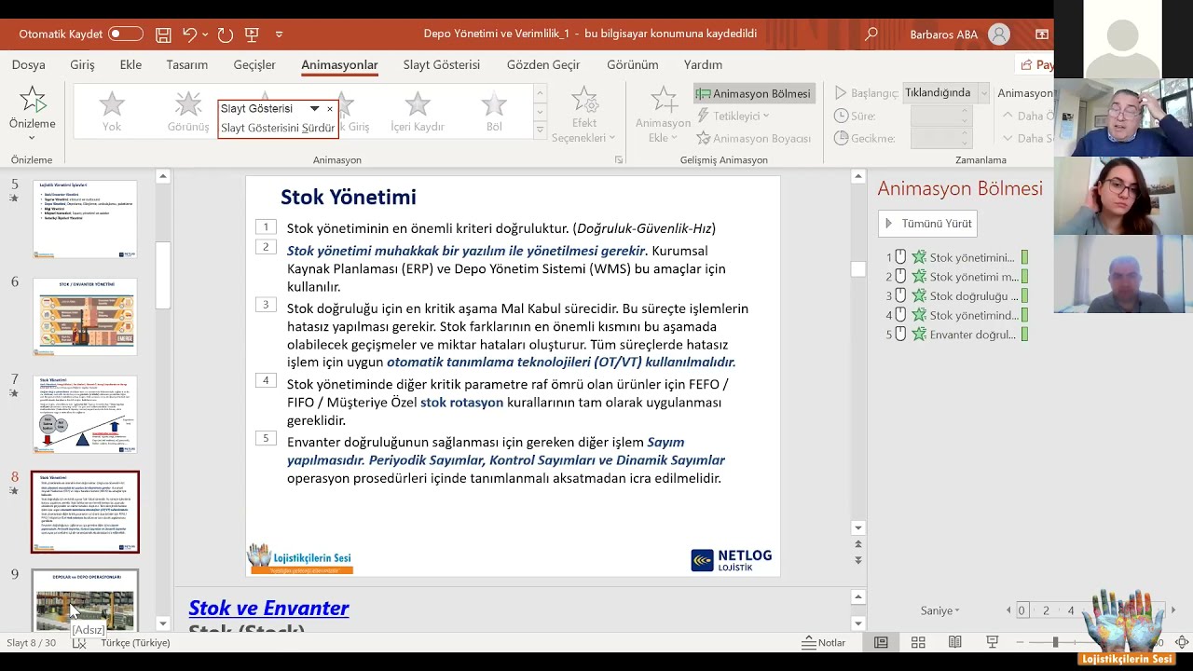The width and height of the screenshot is (1193, 671).
Task: Switch to the Görünüm tab
Action: point(633,65)
